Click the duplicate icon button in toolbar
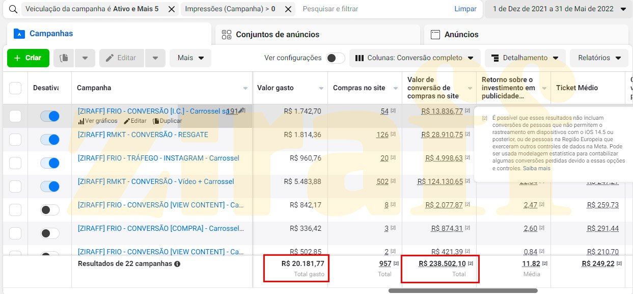Screen dimensions: 633x294 coord(64,58)
